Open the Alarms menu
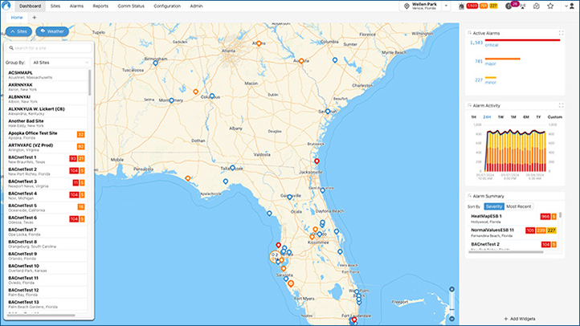 (76, 6)
